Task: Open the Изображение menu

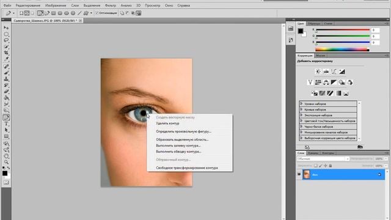Action: 56,5
